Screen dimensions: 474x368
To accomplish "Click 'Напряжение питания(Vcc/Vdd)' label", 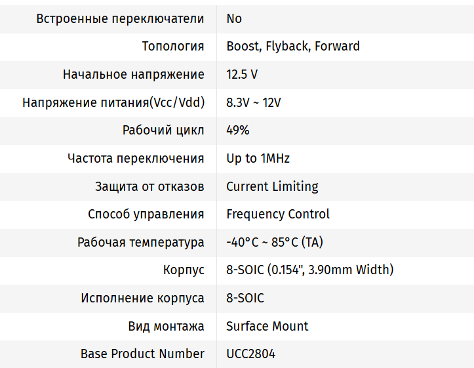I will click(113, 102).
